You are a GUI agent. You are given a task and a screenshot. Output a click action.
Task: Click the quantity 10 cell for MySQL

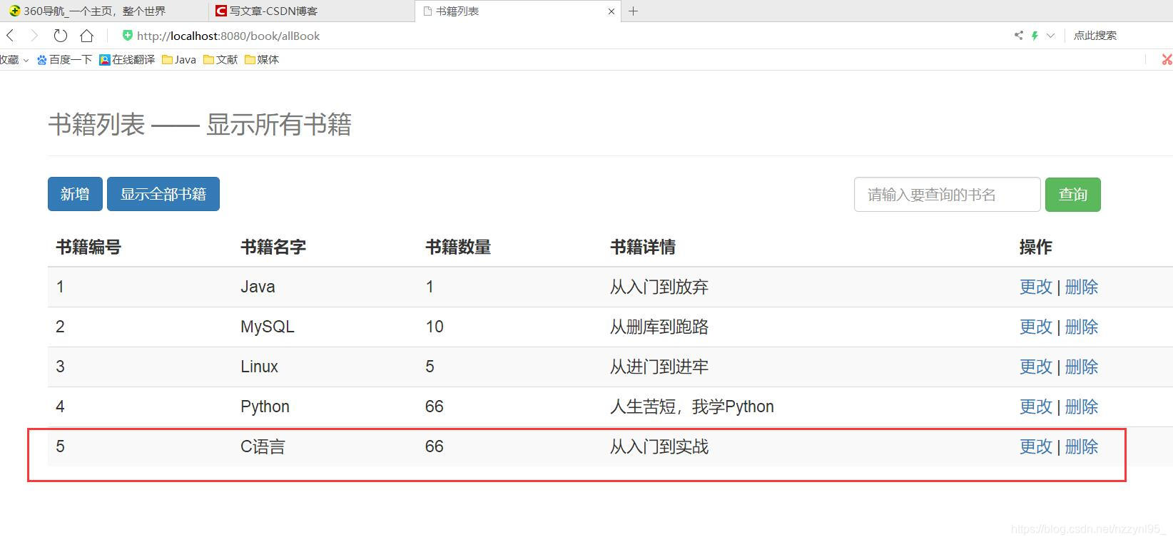tap(435, 327)
